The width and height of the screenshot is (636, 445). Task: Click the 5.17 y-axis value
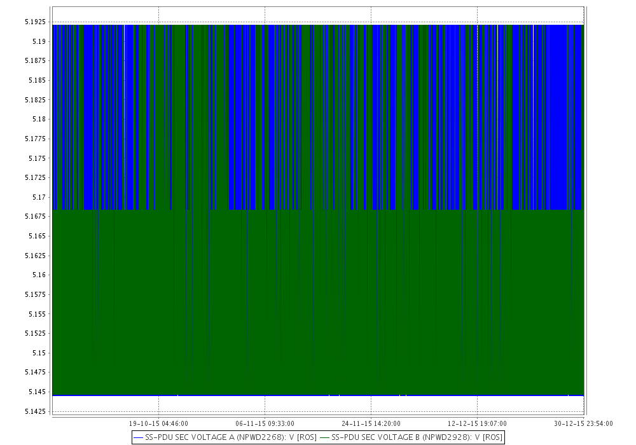pyautogui.click(x=39, y=197)
